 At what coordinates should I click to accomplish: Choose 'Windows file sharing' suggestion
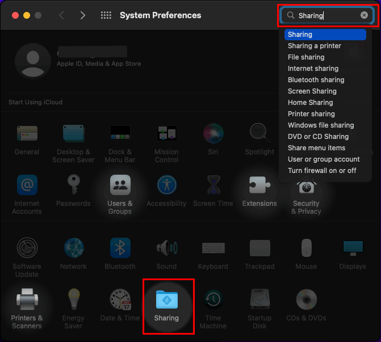[321, 125]
